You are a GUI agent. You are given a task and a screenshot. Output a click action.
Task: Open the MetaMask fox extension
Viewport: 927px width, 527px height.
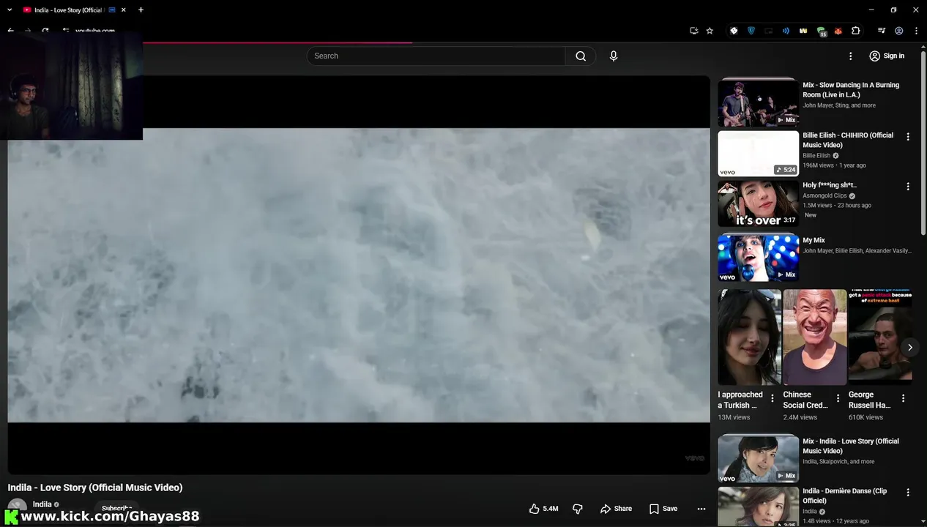[838, 31]
